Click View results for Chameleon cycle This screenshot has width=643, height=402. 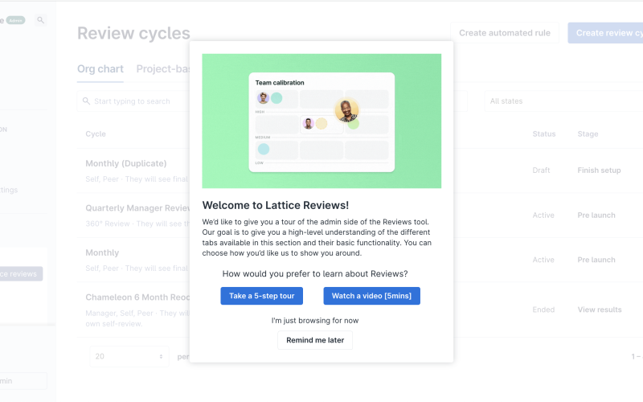coord(600,310)
